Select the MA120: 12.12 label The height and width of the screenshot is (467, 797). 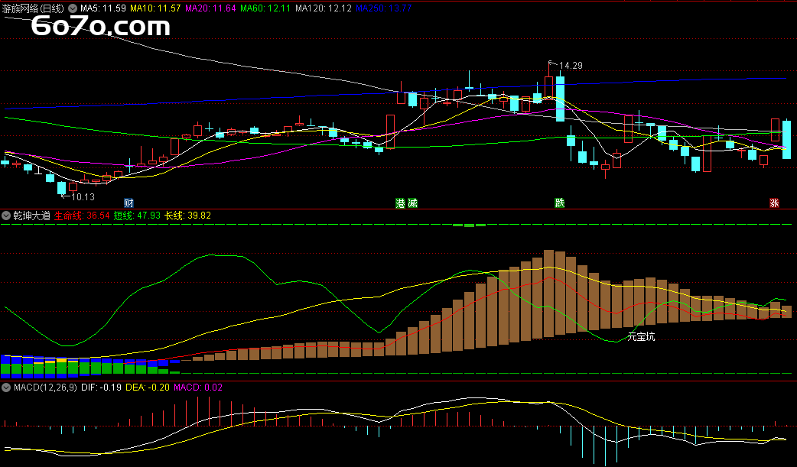tap(324, 8)
